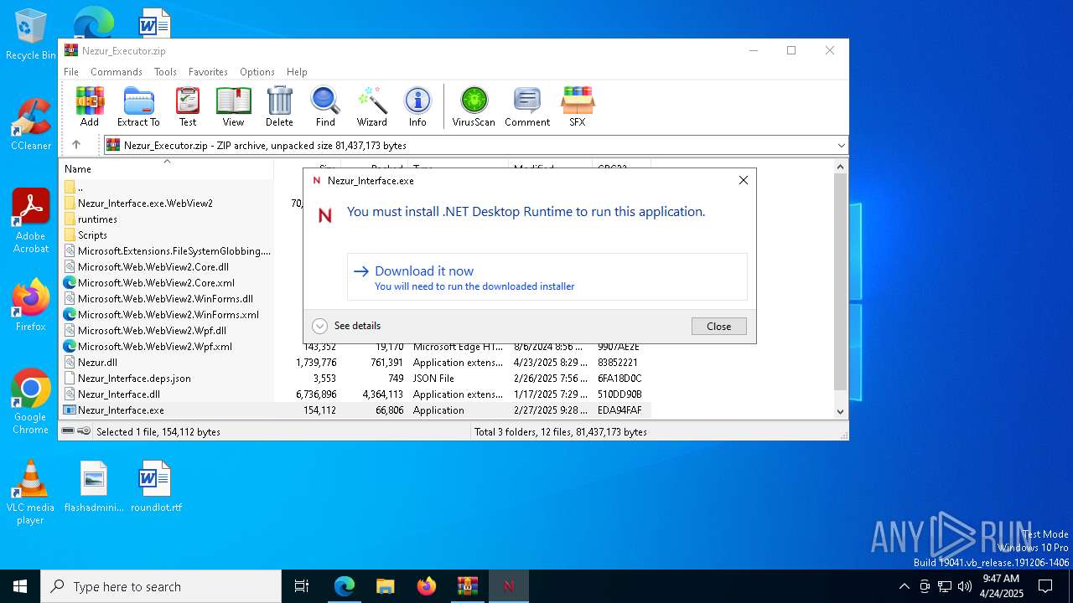This screenshot has width=1073, height=603.
Task: Click the Add toolbar icon in WinRAR
Action: point(90,106)
